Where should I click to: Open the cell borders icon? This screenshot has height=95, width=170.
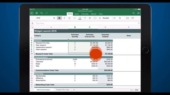[75, 18]
